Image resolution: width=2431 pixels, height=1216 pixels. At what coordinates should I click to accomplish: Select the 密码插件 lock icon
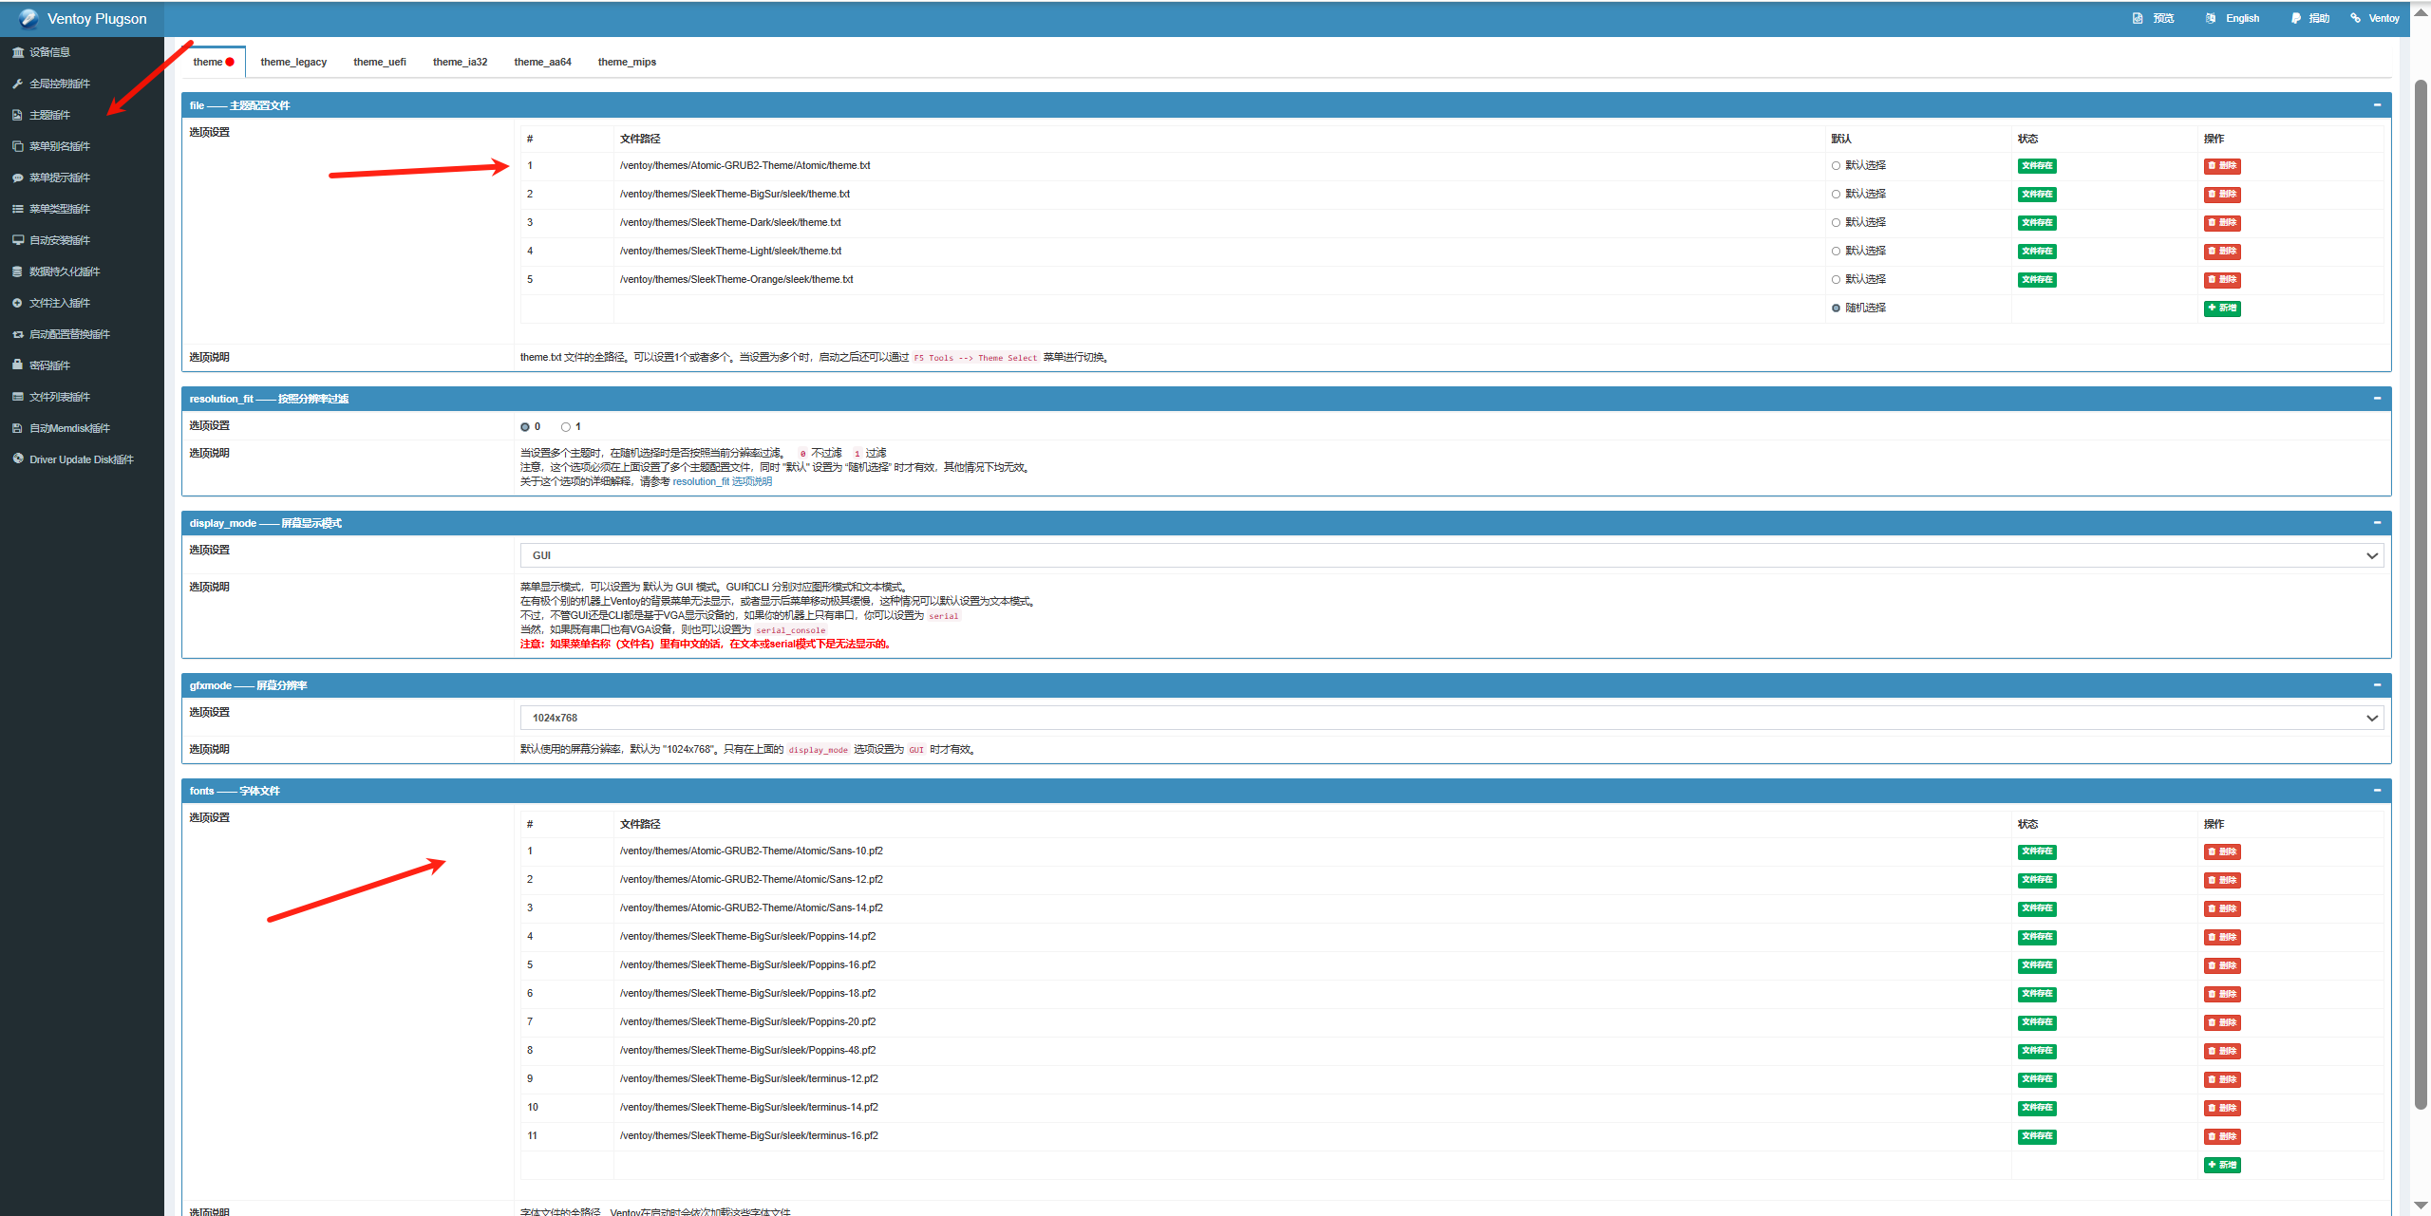tap(18, 365)
